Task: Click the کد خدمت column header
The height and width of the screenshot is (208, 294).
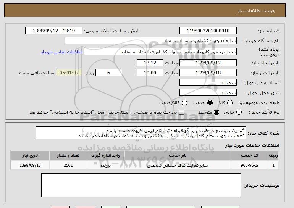Action: [249, 156]
